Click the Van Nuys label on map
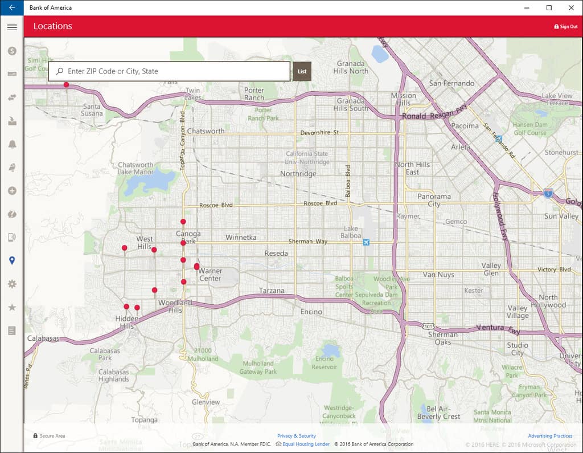The image size is (583, 453). tap(438, 275)
